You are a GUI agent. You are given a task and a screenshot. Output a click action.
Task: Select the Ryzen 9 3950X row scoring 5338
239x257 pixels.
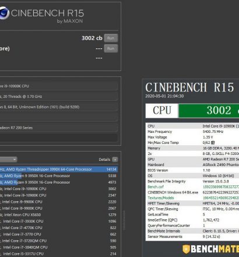click(x=59, y=176)
